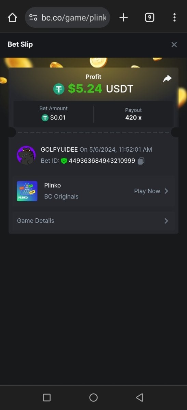Tap the chevron next to Play Now
This screenshot has height=410, width=187.
(166, 191)
